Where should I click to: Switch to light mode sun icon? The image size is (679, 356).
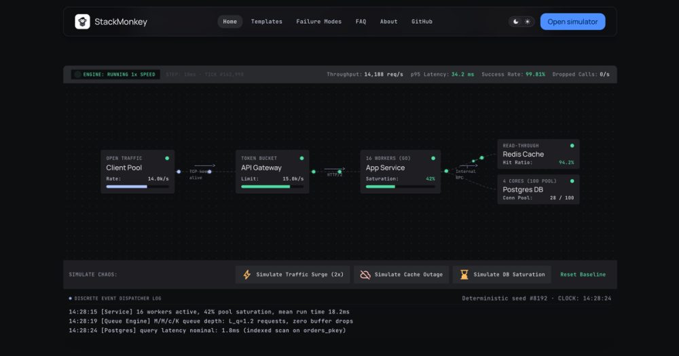(x=528, y=22)
